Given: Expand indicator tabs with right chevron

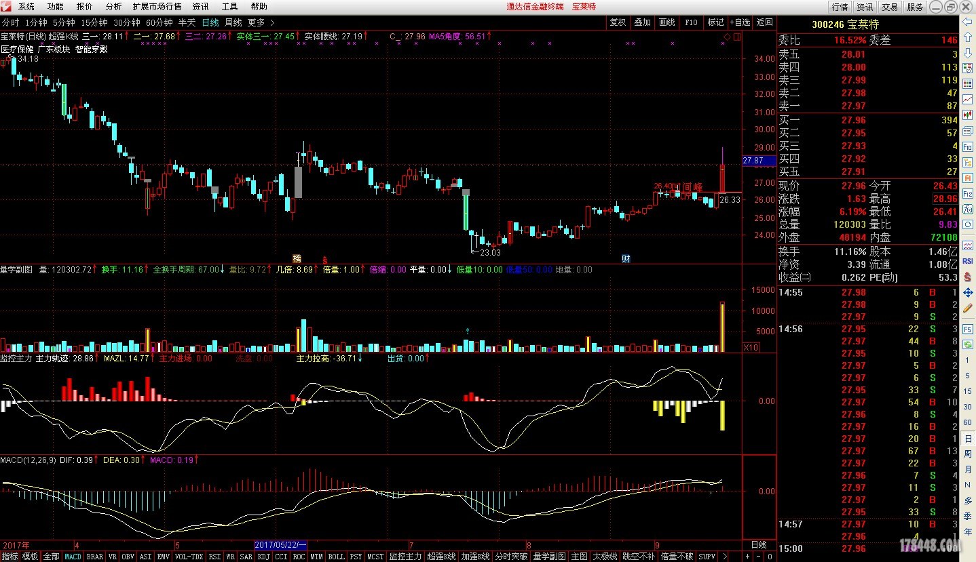Looking at the screenshot, I should 724,557.
